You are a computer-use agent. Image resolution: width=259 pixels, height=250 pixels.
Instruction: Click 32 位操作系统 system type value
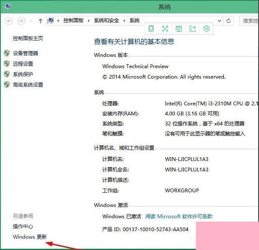point(205,123)
